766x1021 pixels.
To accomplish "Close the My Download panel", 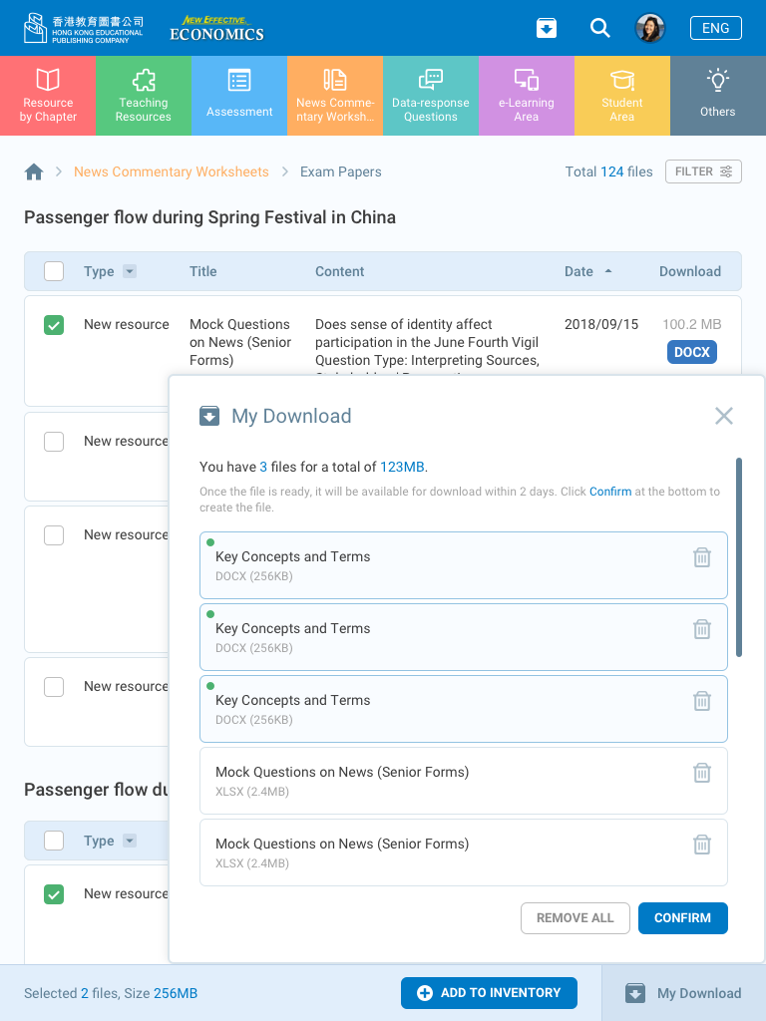I will 724,416.
